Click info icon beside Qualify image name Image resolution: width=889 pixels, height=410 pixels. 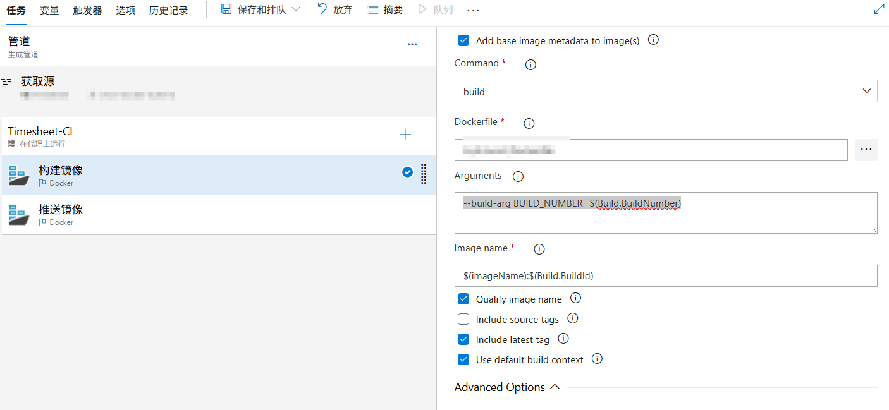pyautogui.click(x=575, y=298)
